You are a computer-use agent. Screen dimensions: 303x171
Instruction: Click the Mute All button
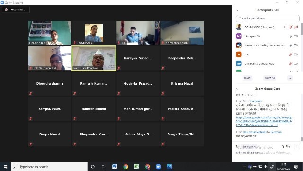[x=270, y=78]
